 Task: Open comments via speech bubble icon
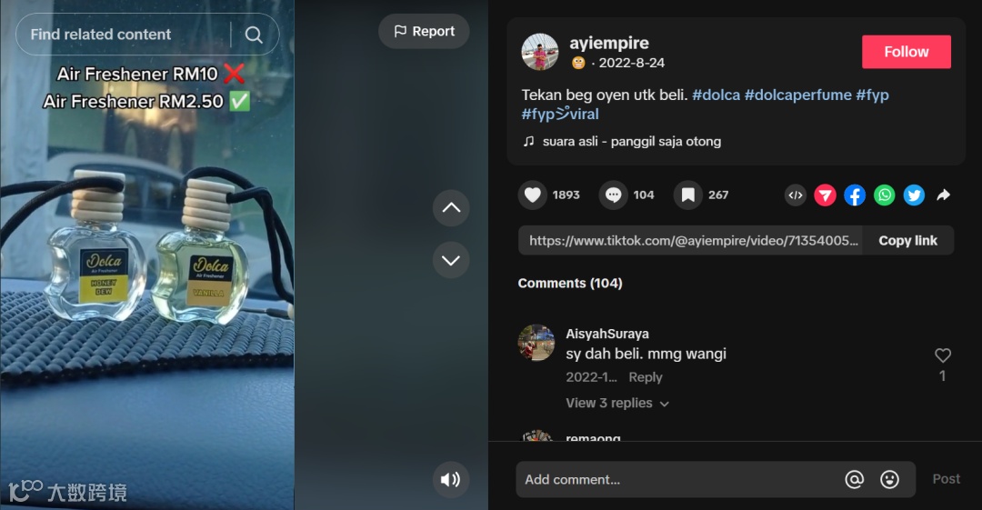(x=613, y=195)
